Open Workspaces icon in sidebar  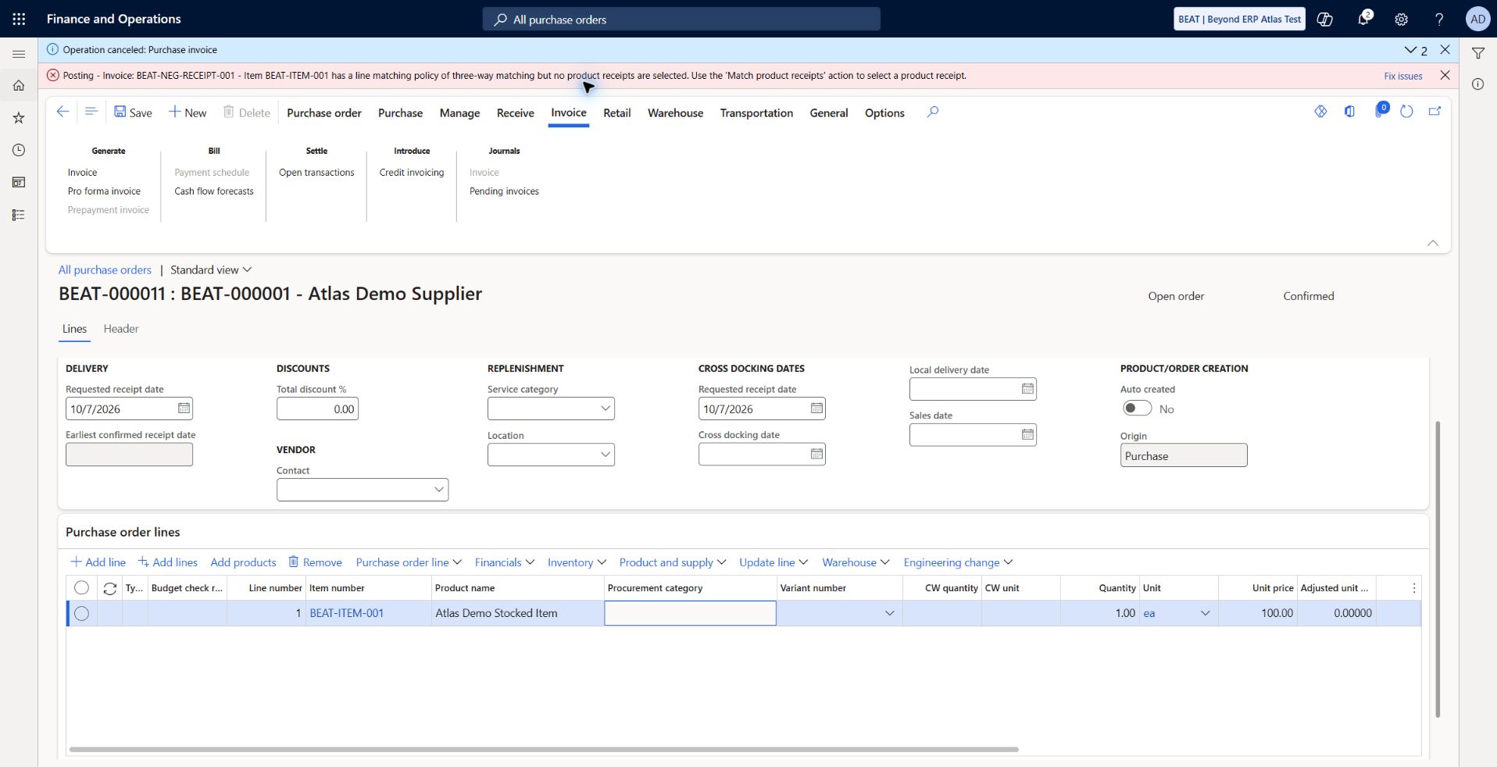pos(19,182)
